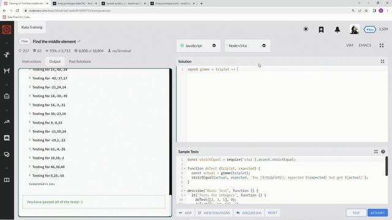Screen dimensions: 392x220
Task: Open the docs book sidebar icon
Action: [7, 180]
